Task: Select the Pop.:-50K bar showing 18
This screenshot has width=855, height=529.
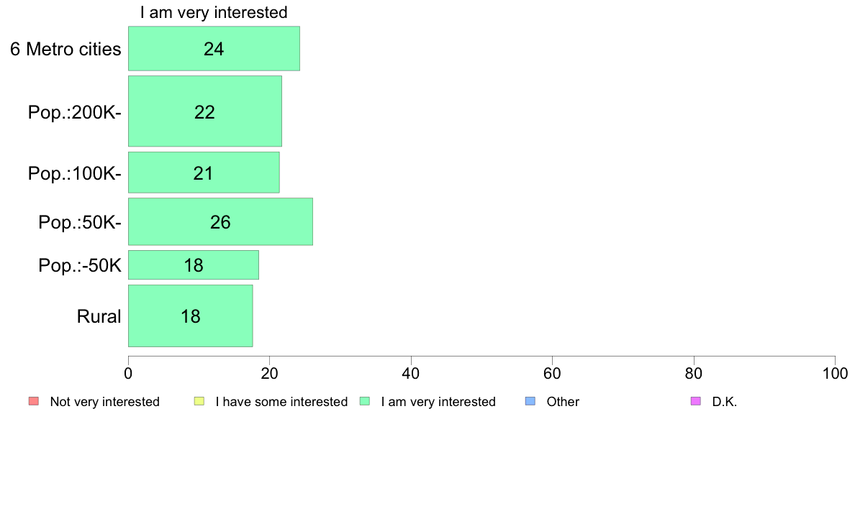Action: pyautogui.click(x=194, y=265)
